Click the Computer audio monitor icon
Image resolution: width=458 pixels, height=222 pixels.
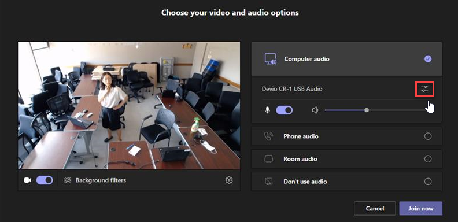coord(271,59)
